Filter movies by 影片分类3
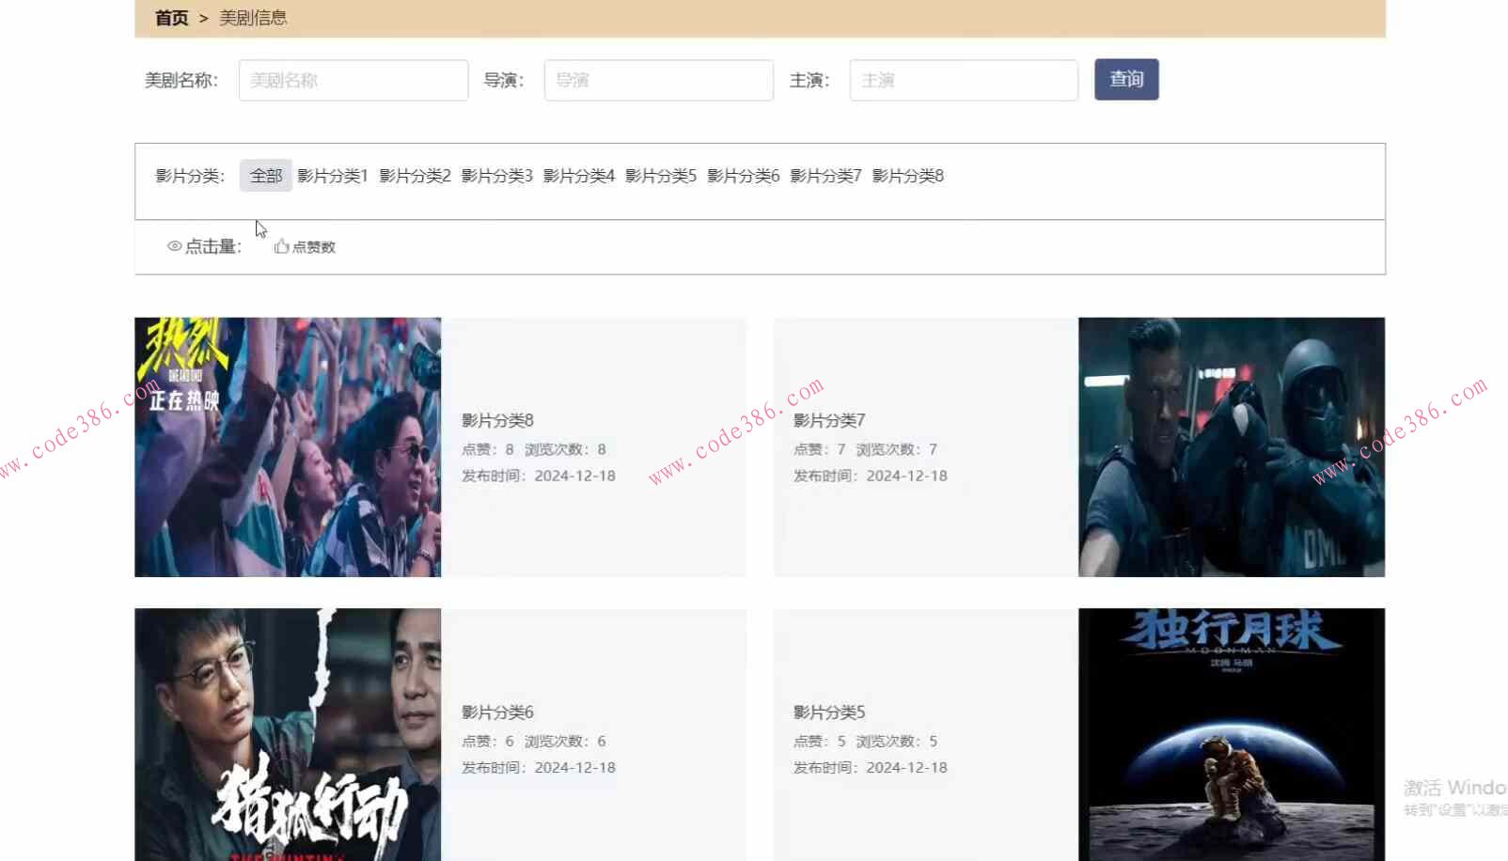This screenshot has height=861, width=1508. [496, 175]
